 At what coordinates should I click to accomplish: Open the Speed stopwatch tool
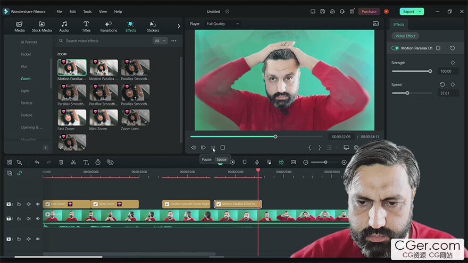pyautogui.click(x=98, y=162)
